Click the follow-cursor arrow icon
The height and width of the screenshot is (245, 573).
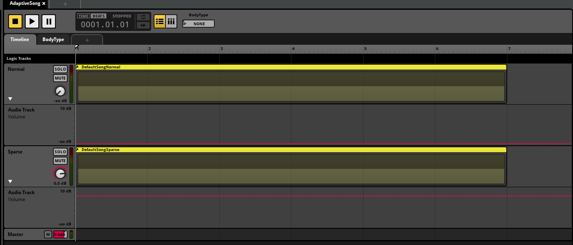tap(143, 25)
